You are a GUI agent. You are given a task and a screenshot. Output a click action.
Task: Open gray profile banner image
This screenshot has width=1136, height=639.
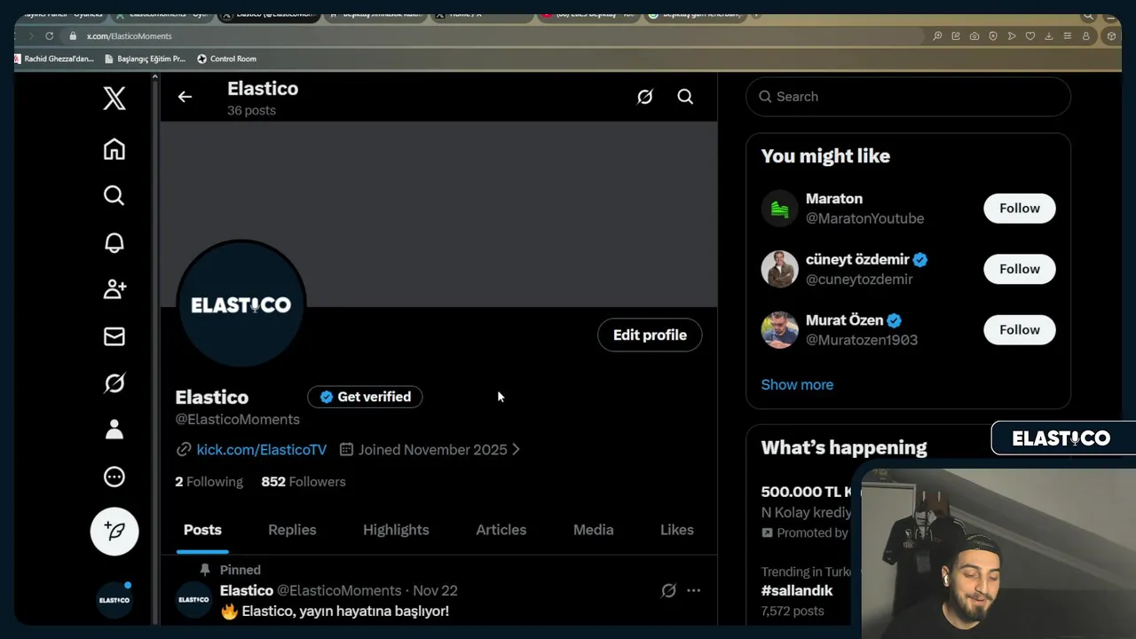[438, 214]
